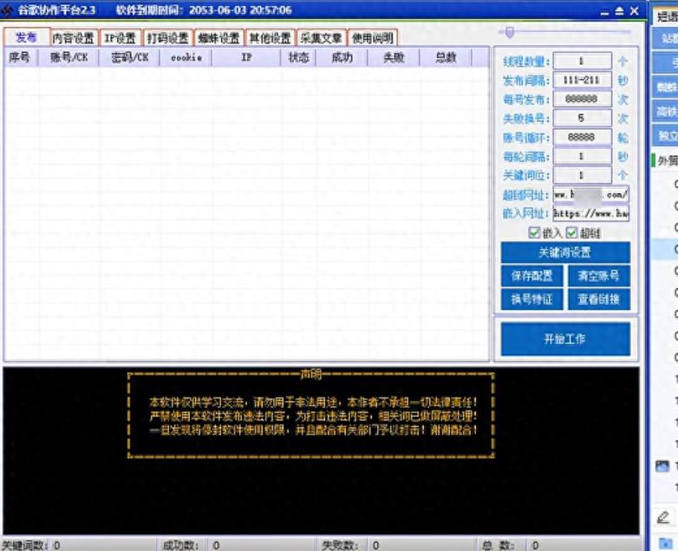Open the IP设置 tab

pyautogui.click(x=121, y=38)
